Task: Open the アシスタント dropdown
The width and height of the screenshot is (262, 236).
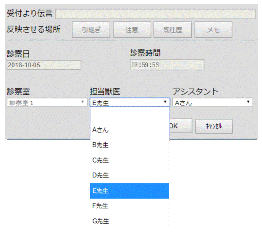Action: (x=213, y=102)
